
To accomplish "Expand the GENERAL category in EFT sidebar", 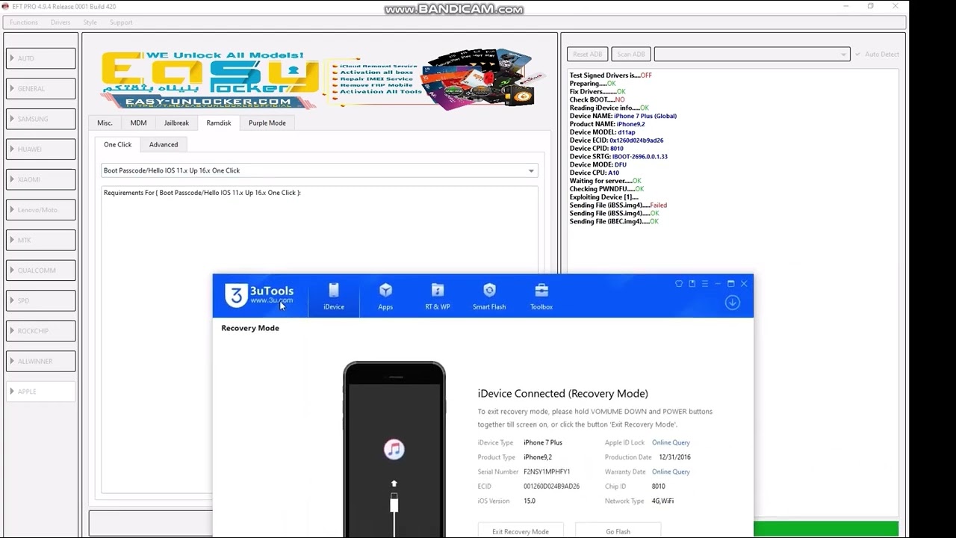I will [x=41, y=89].
